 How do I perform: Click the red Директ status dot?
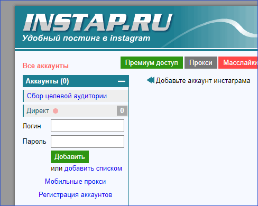(x=56, y=111)
